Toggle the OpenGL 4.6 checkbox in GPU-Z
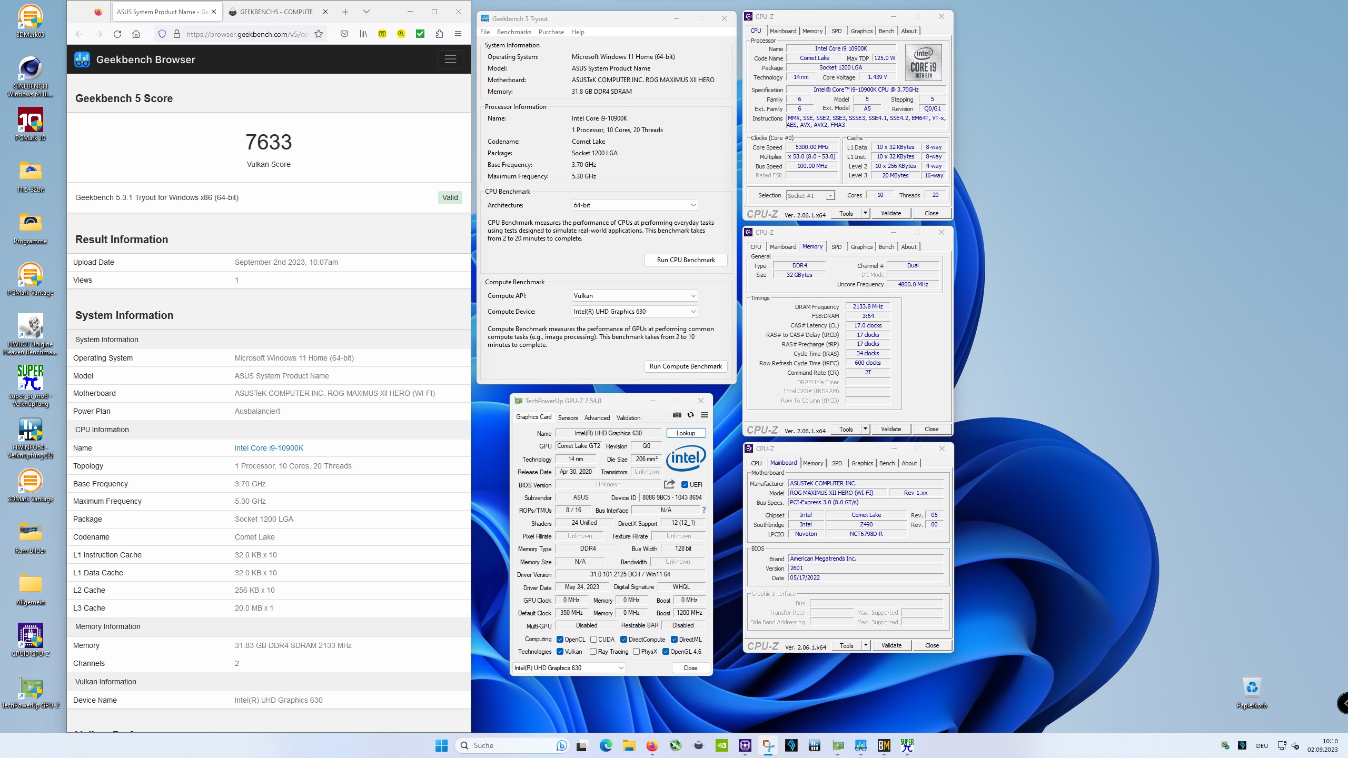Viewport: 1348px width, 758px height. tap(666, 652)
